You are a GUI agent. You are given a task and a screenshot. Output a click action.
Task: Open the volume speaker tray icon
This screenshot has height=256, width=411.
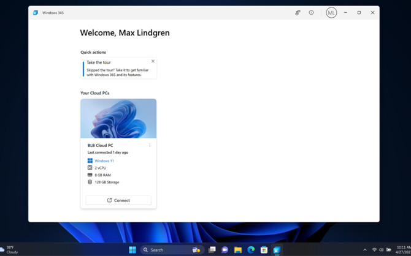[382, 250]
